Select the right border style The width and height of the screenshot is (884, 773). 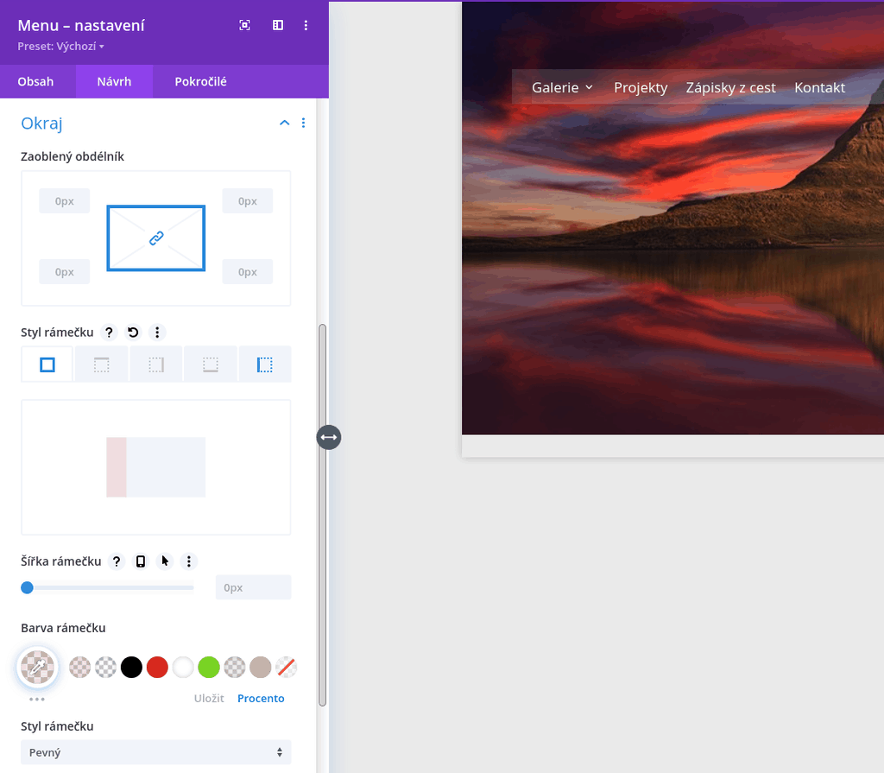point(156,364)
